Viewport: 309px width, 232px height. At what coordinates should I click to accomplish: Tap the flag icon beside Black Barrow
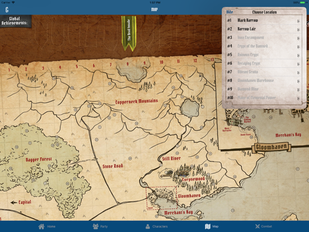tap(298, 21)
